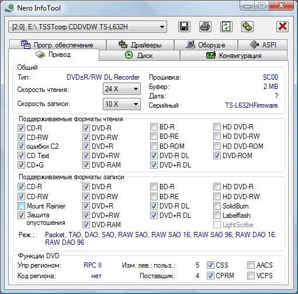
Task: Toggle SolidBurn checkbox
Action: [217, 206]
